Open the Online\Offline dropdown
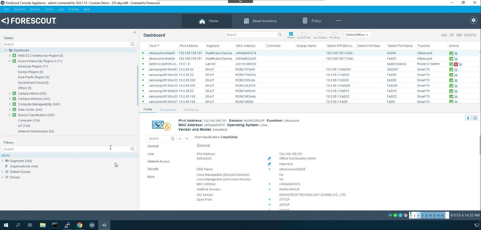The image size is (481, 230). (357, 35)
